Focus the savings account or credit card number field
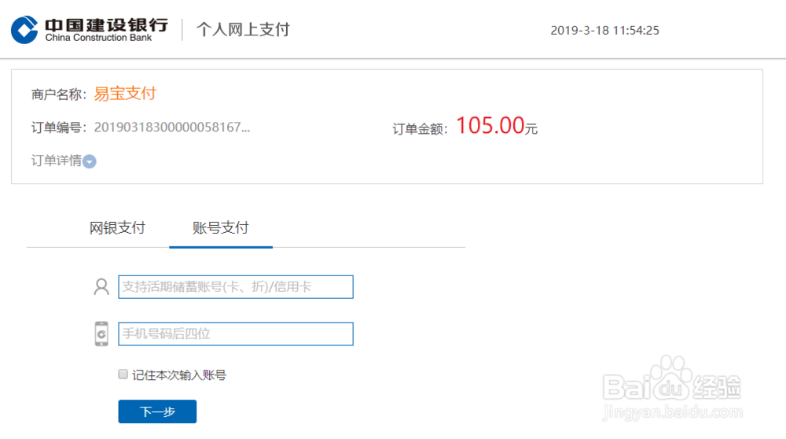Image resolution: width=786 pixels, height=439 pixels. click(x=235, y=287)
